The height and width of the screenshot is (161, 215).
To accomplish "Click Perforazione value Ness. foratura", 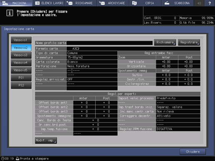I will point(92,66).
